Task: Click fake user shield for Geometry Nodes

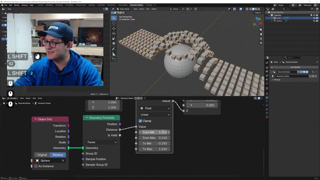Action: click(x=310, y=76)
